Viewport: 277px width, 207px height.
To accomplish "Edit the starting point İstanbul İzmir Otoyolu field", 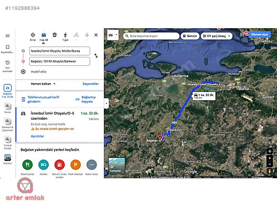I will pyautogui.click(x=59, y=51).
